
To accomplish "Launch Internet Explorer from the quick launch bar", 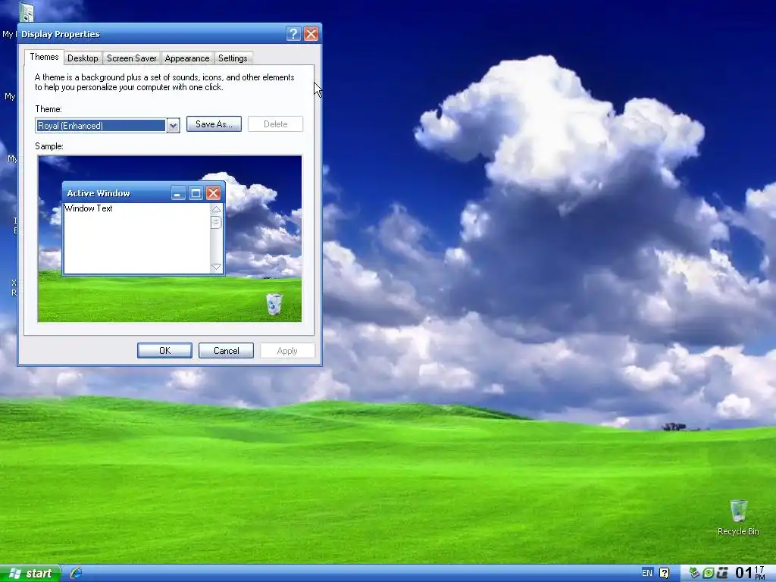I will (76, 573).
